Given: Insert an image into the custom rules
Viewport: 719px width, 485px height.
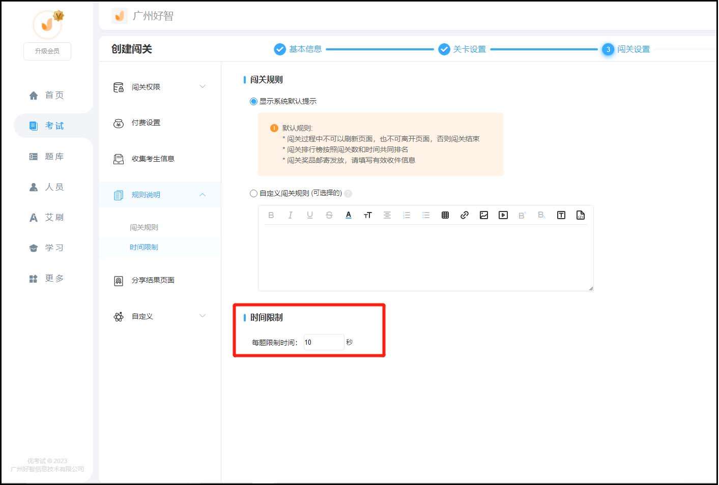Looking at the screenshot, I should (x=484, y=215).
